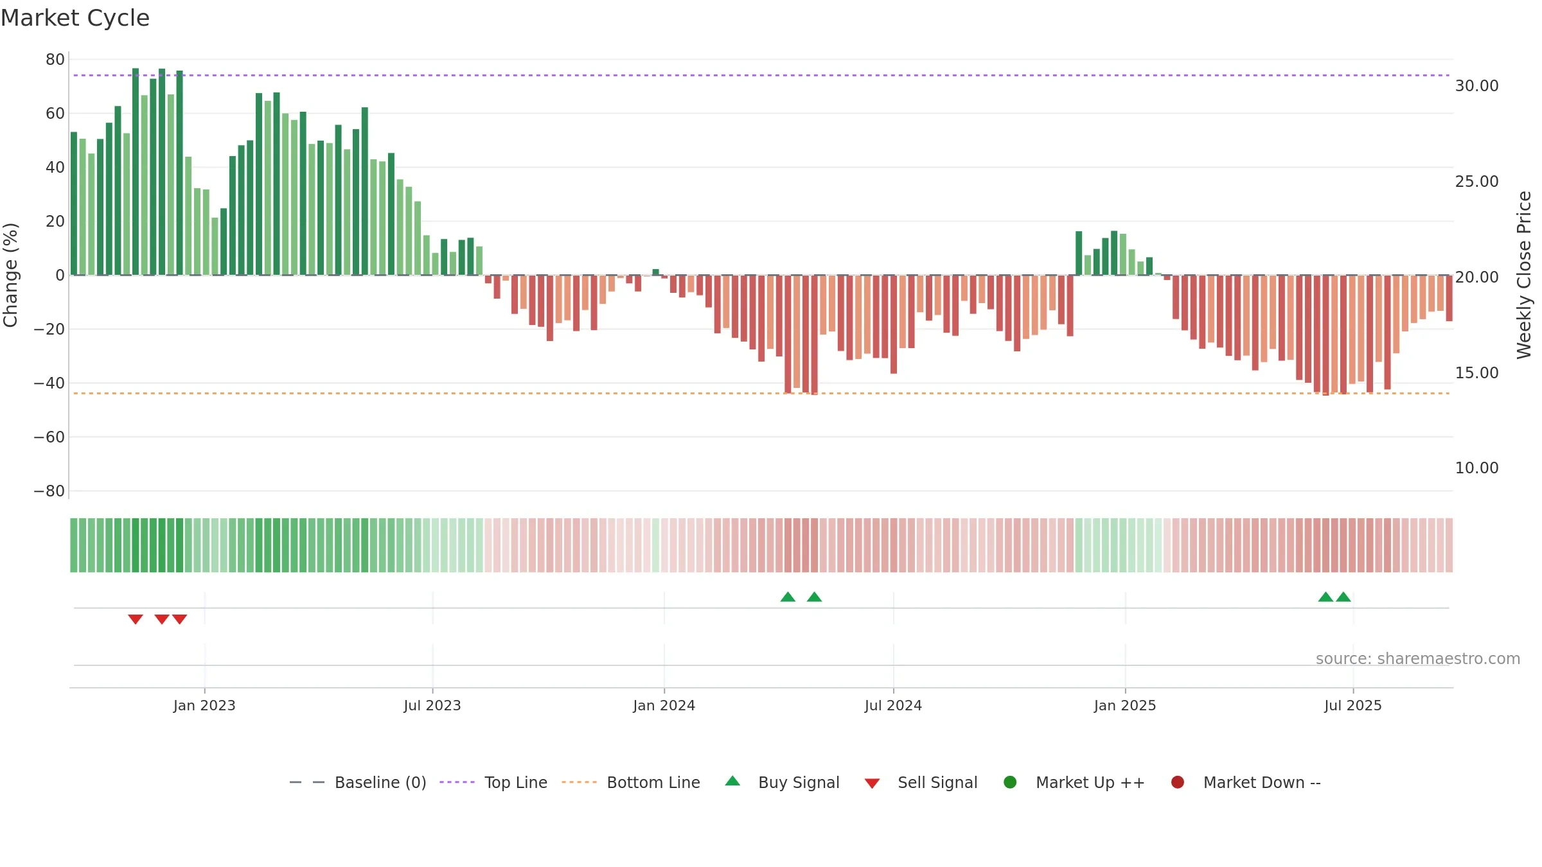Click the green Buy Signal triangle icon in legend
Image resolution: width=1542 pixels, height=867 pixels.
click(732, 781)
